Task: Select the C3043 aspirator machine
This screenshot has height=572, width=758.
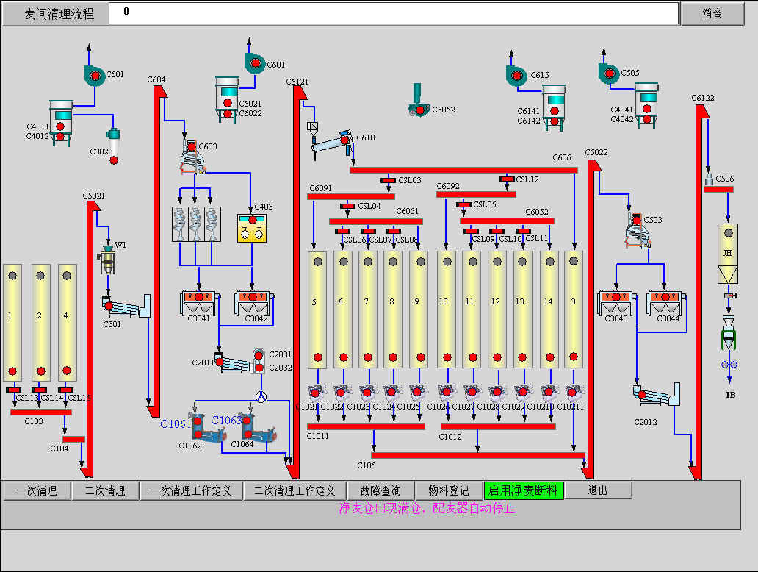Action: click(616, 302)
